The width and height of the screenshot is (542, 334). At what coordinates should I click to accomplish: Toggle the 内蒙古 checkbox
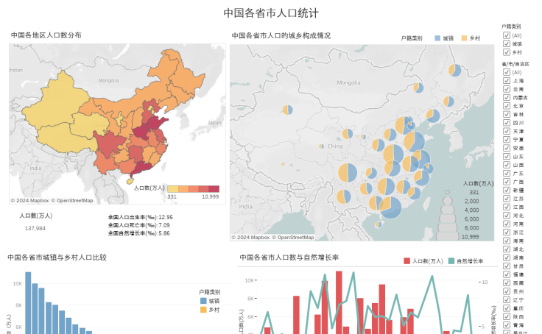click(507, 97)
